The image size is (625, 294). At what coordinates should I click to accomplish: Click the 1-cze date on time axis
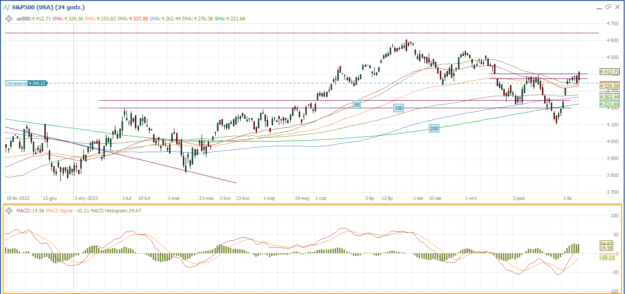pyautogui.click(x=320, y=199)
